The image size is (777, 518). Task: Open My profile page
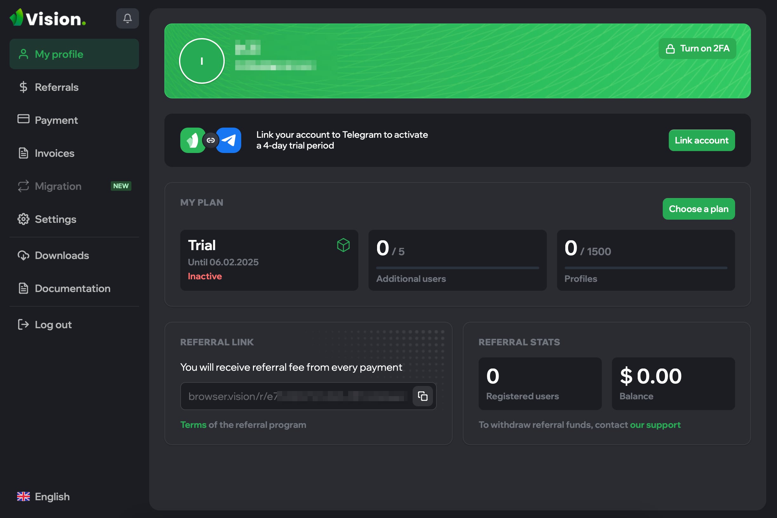[74, 54]
